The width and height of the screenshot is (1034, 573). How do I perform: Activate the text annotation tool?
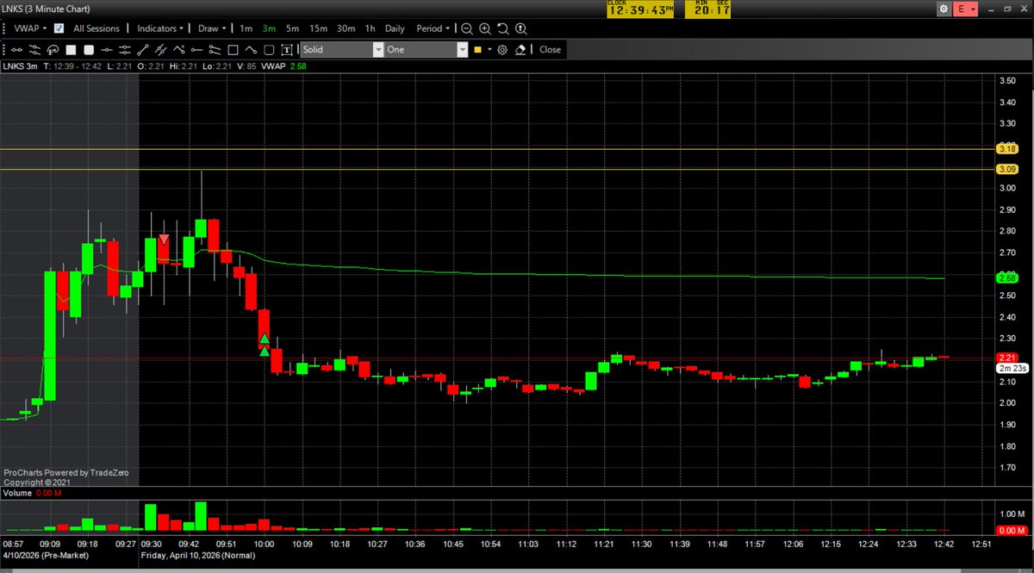tap(287, 49)
